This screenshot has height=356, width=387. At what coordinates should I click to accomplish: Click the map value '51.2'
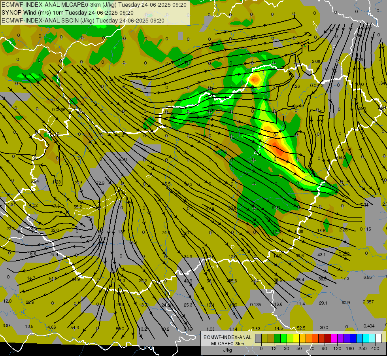[x=53, y=278]
